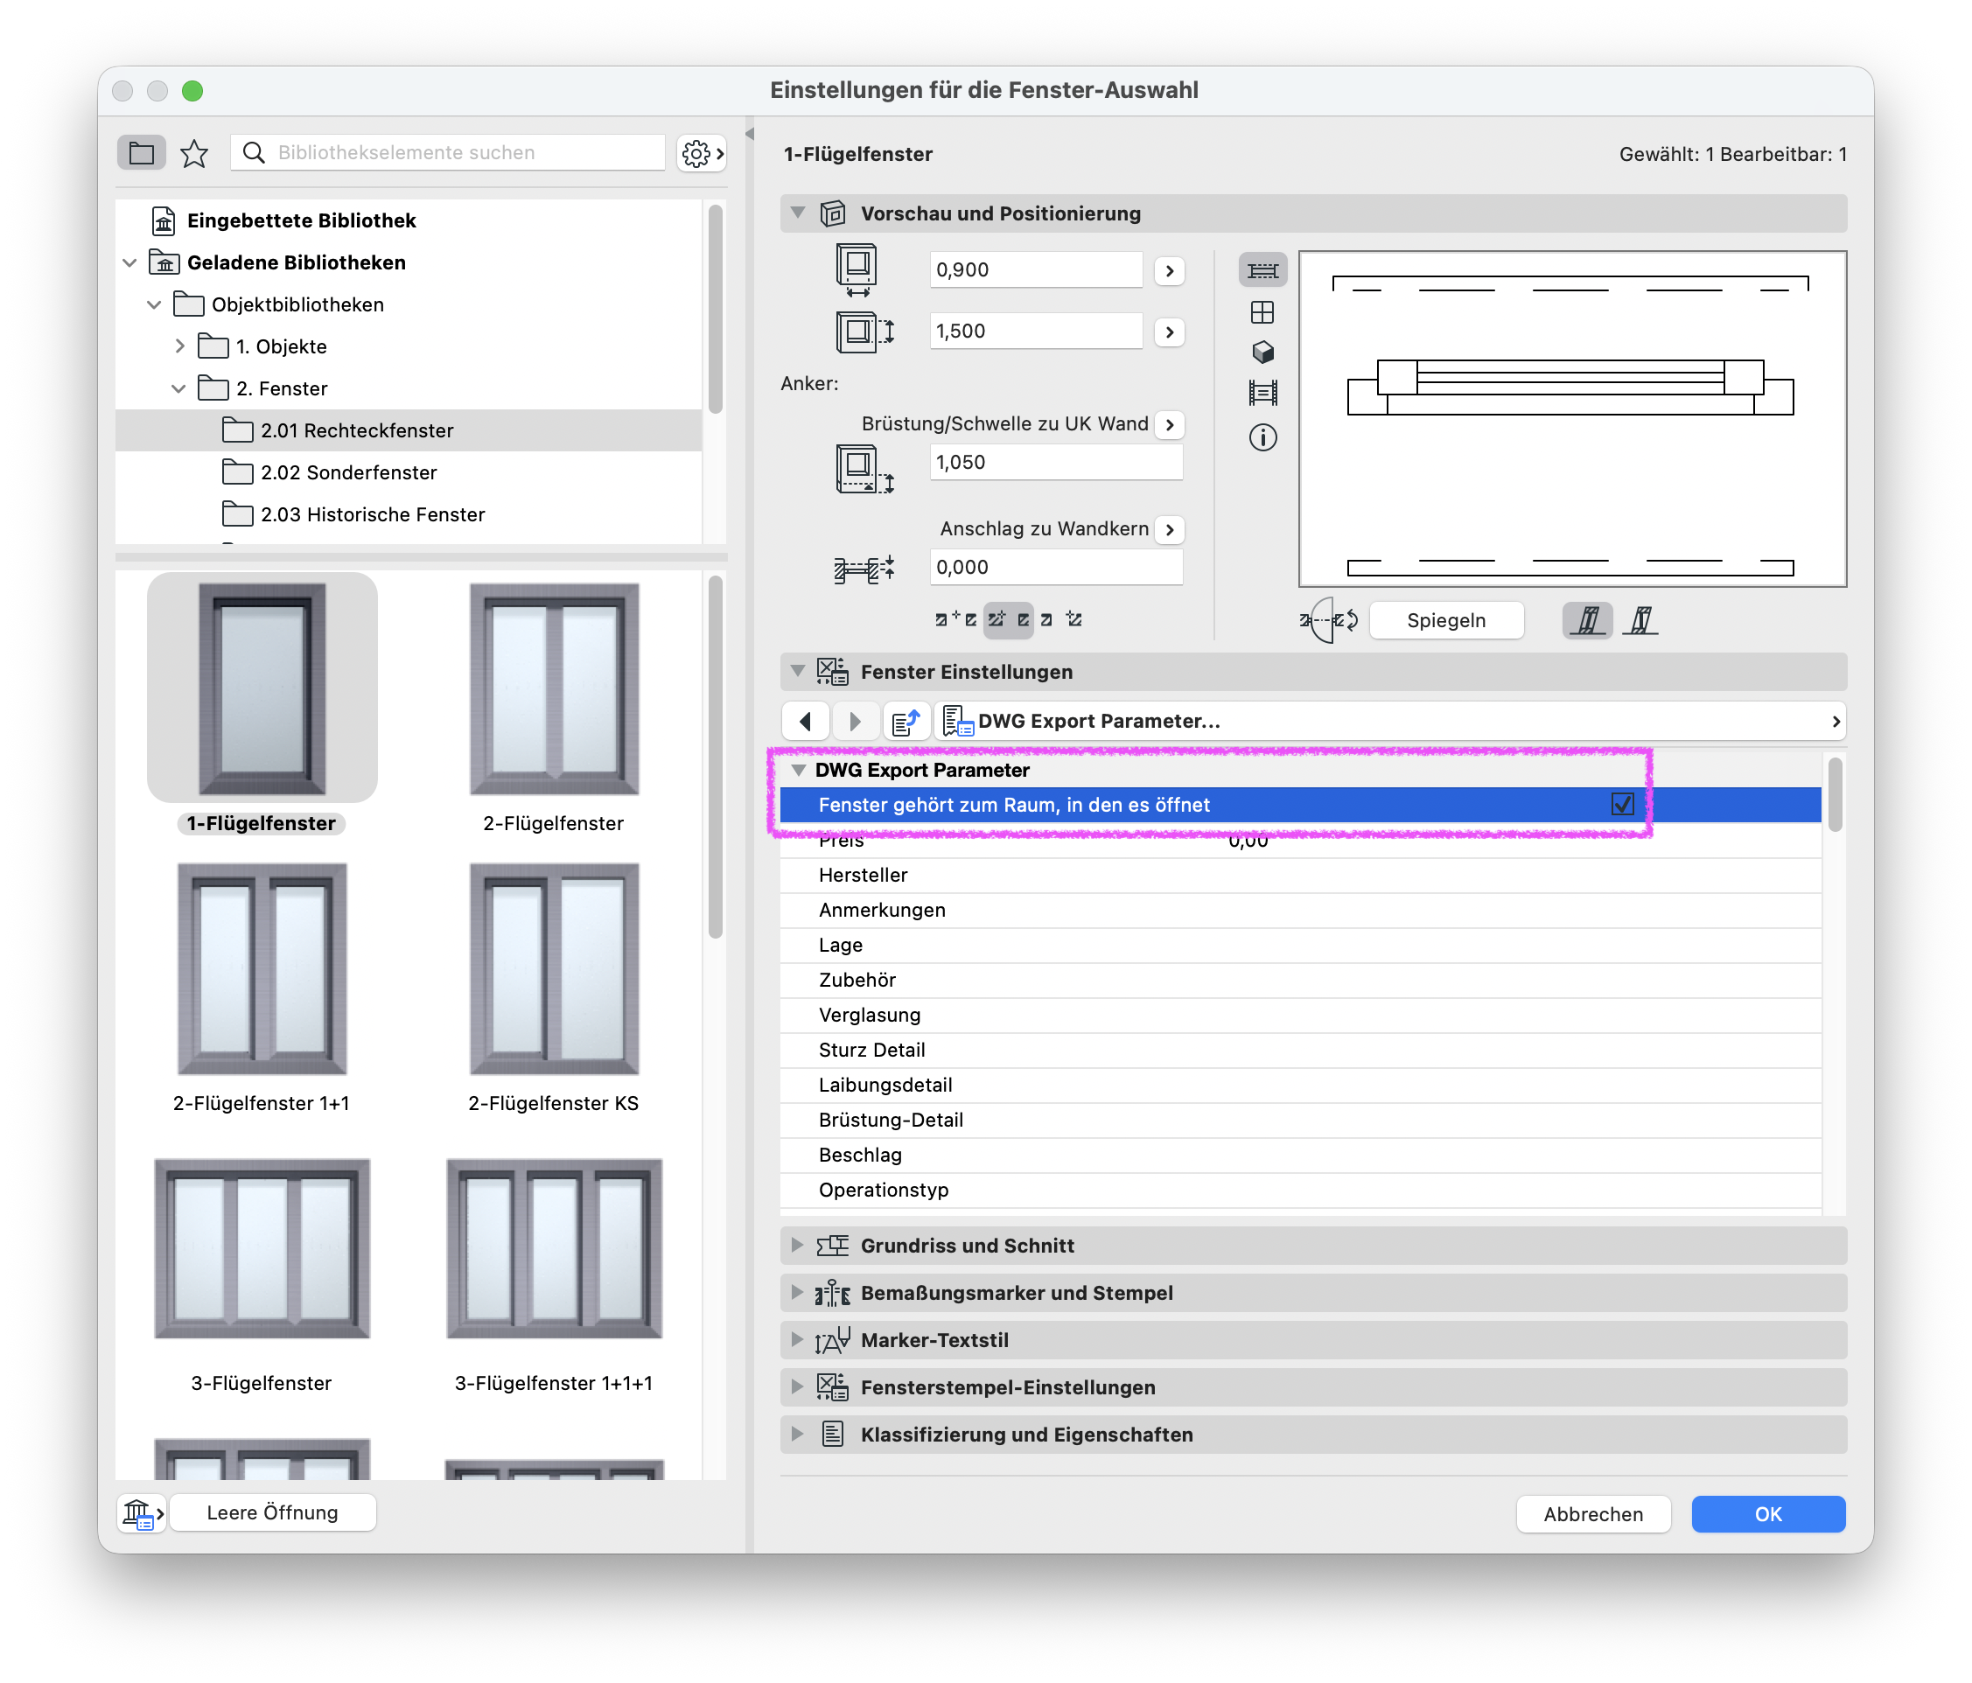1972x1683 pixels.
Task: Select the second sloped reveal toggle
Action: coord(1640,620)
